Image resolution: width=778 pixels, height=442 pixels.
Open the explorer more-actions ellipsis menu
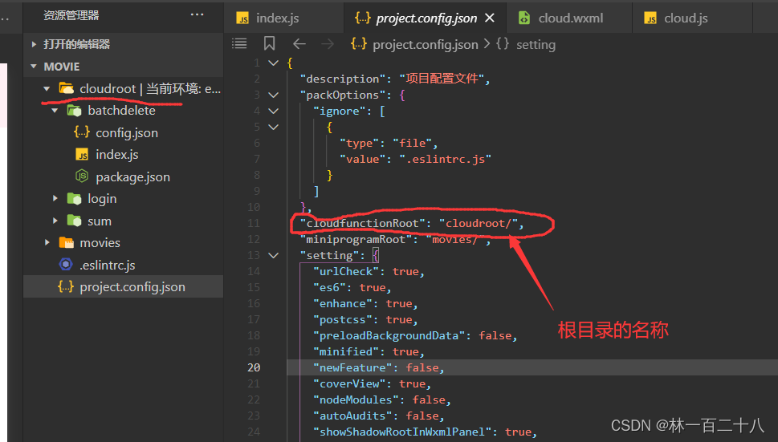[197, 15]
